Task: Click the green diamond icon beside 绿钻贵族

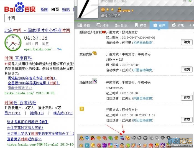Action: point(95,81)
